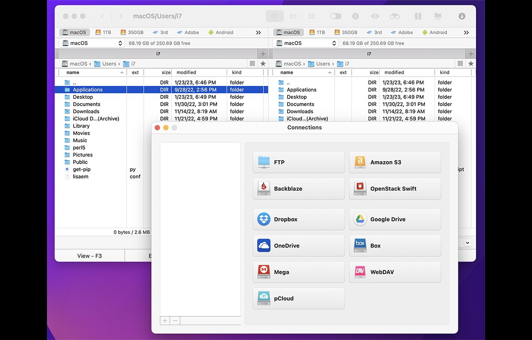Open search with the binoculars icon
This screenshot has height=340, width=532.
(x=395, y=16)
